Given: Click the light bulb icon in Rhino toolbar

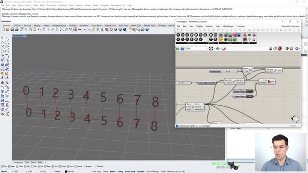Looking at the screenshot, I should [98, 29].
